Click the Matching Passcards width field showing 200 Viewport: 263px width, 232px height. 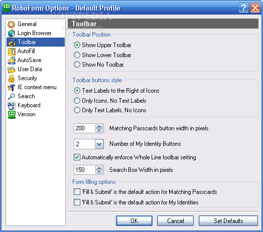tap(84, 128)
